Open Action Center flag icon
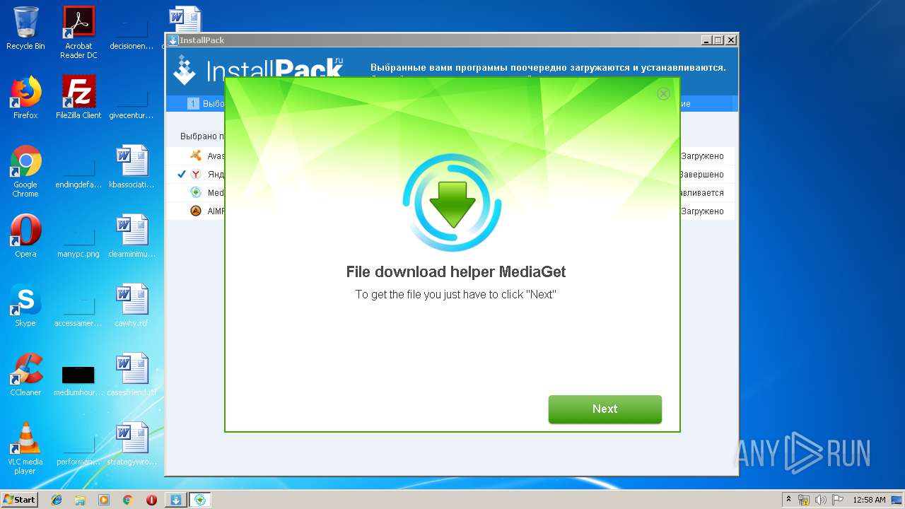905x509 pixels. click(x=838, y=500)
